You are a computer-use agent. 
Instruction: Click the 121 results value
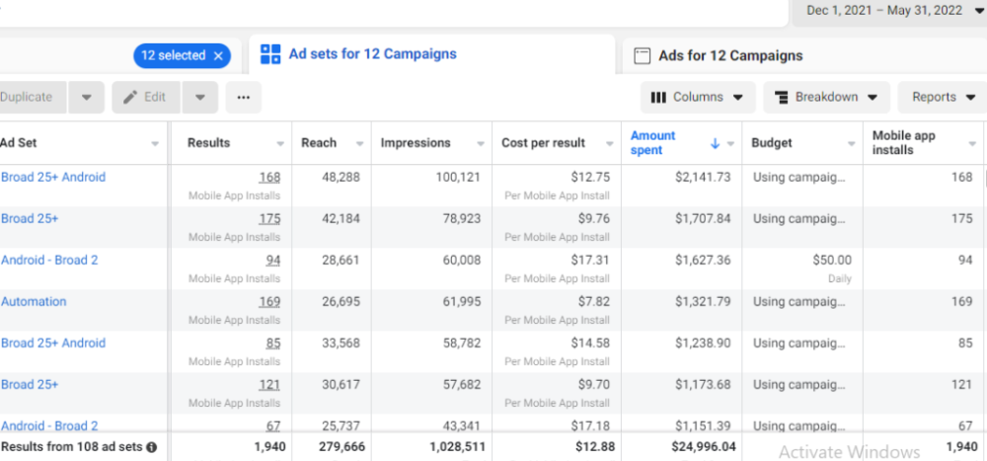click(269, 385)
